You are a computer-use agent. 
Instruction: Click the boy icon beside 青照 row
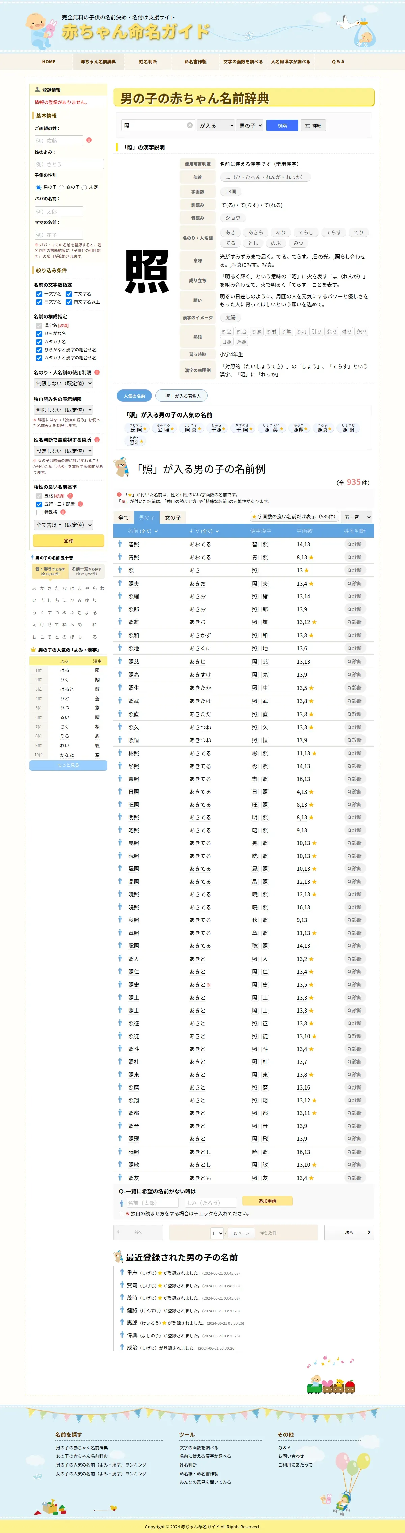[119, 557]
